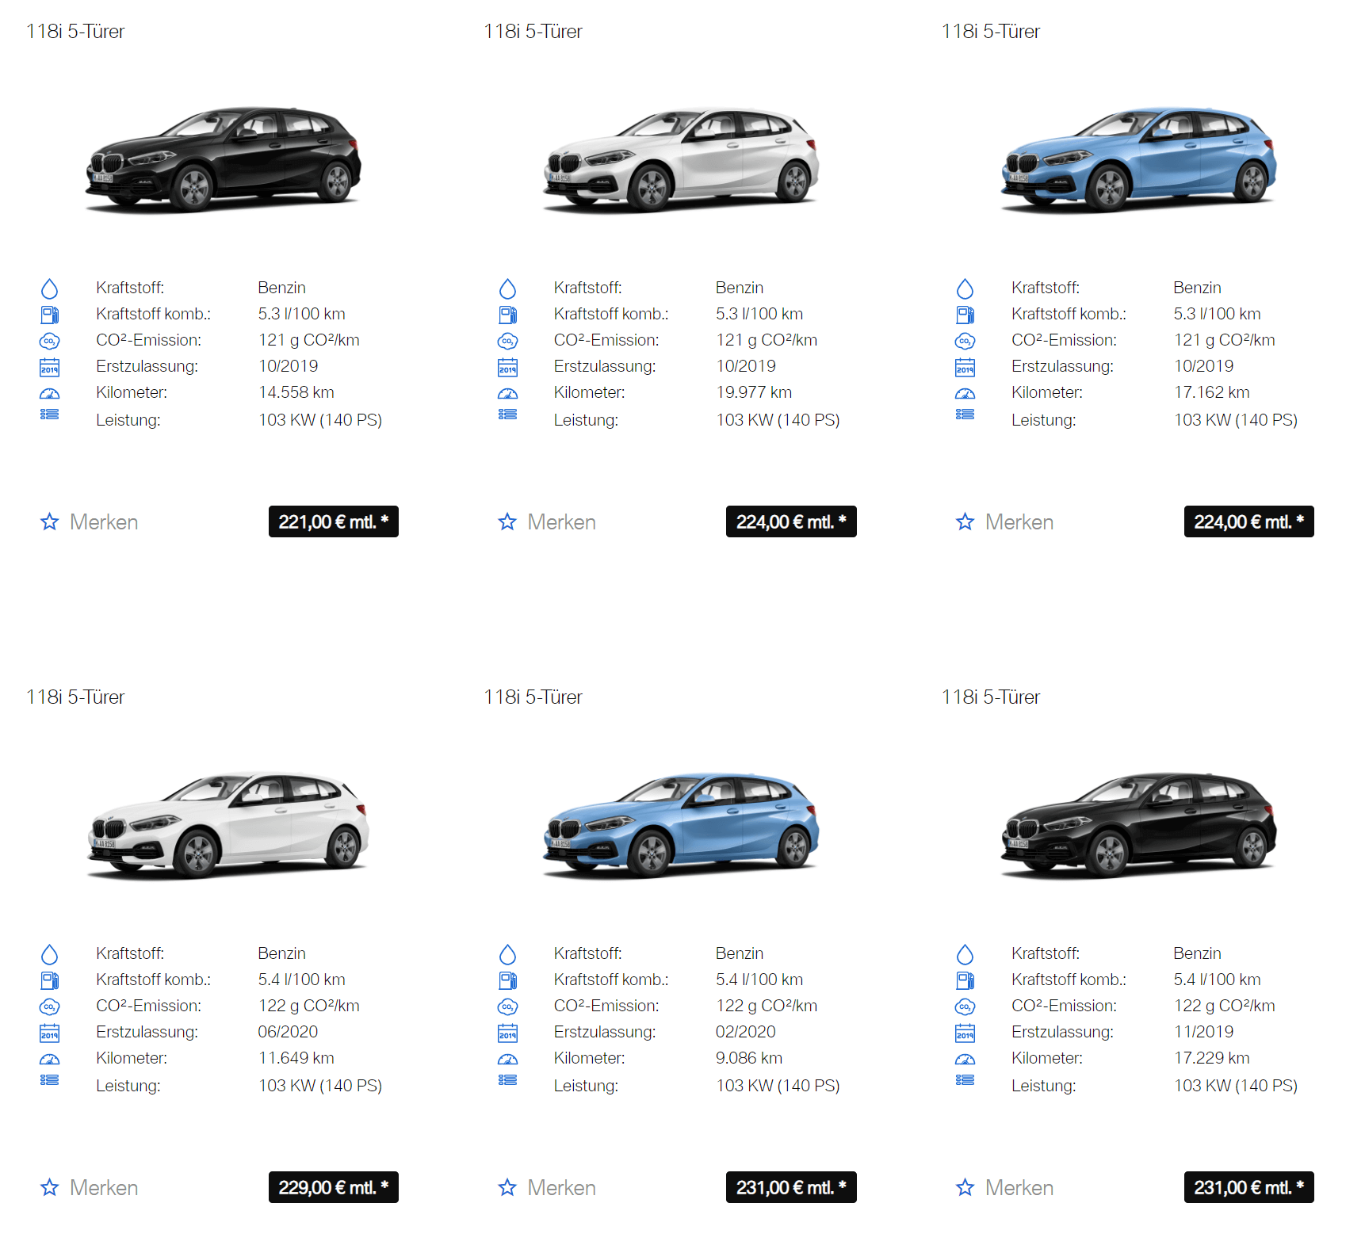Click the Merken label on the 221,00 € car
The width and height of the screenshot is (1365, 1249).
coord(104,522)
